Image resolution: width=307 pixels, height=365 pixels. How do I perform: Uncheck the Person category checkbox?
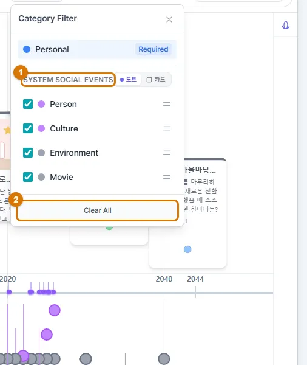[28, 104]
